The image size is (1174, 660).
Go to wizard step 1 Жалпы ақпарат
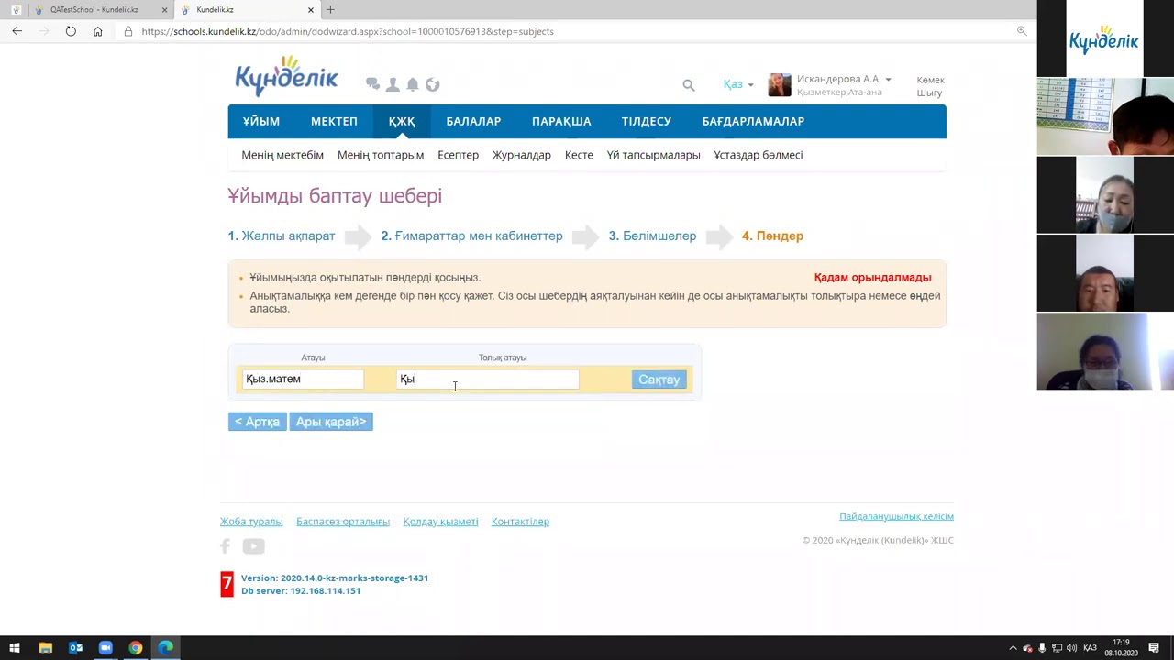[282, 236]
